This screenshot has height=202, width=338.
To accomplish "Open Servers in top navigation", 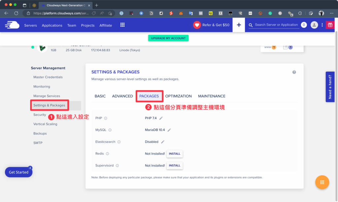I will (30, 25).
